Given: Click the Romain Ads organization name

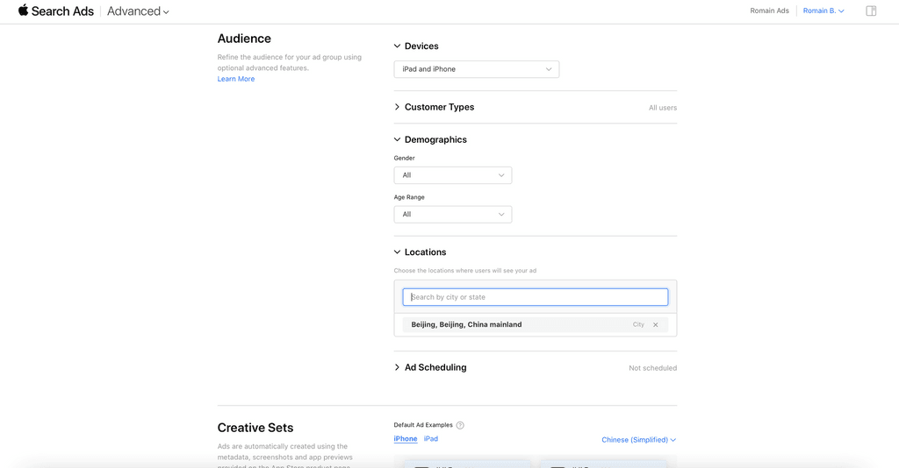Looking at the screenshot, I should pyautogui.click(x=769, y=11).
